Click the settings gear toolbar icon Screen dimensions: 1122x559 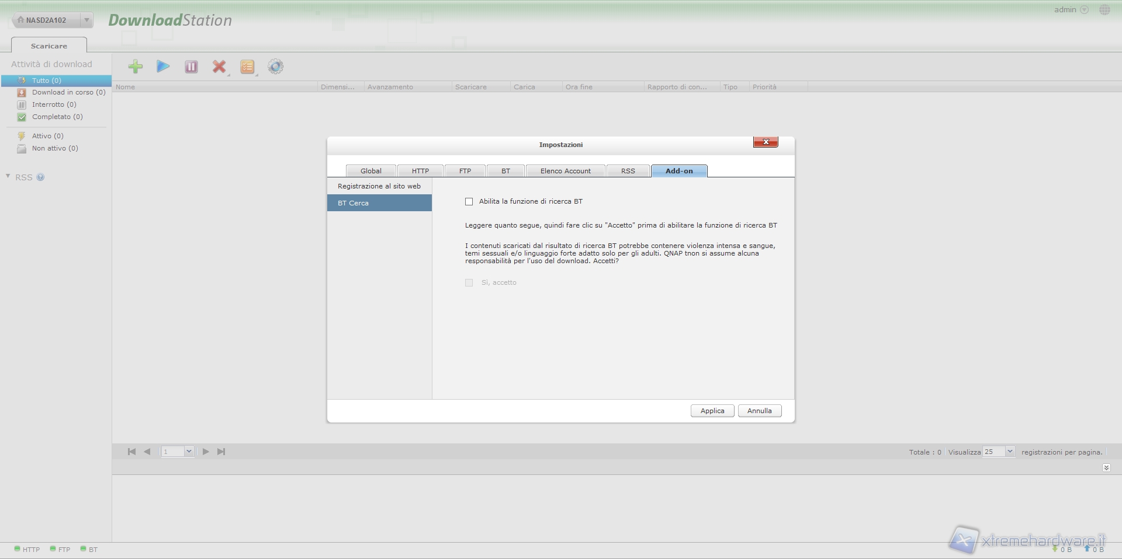[275, 67]
